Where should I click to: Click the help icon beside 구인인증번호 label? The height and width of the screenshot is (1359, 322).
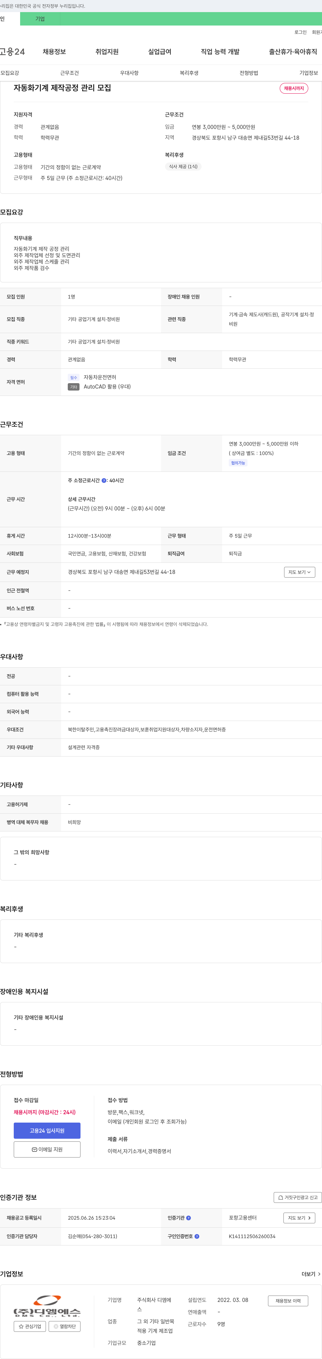pyautogui.click(x=197, y=1236)
